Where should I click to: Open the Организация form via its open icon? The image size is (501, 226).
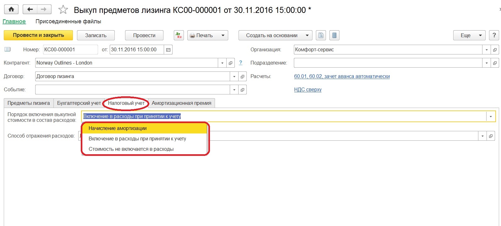(x=495, y=50)
